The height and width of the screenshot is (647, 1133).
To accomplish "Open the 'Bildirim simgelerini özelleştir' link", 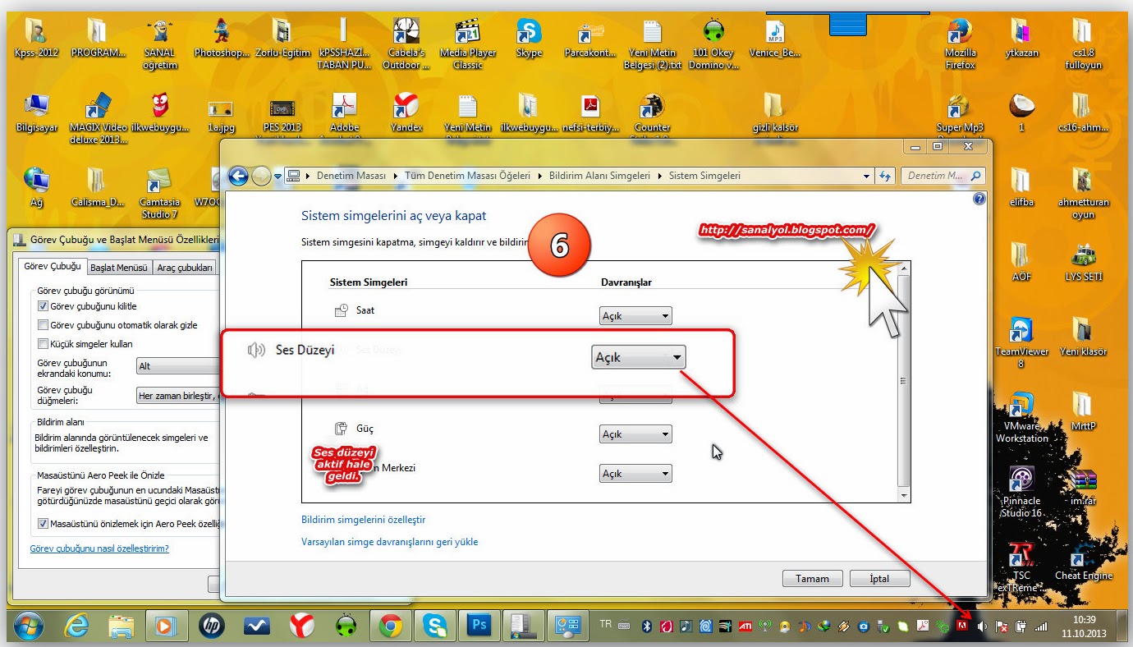I will pos(364,520).
